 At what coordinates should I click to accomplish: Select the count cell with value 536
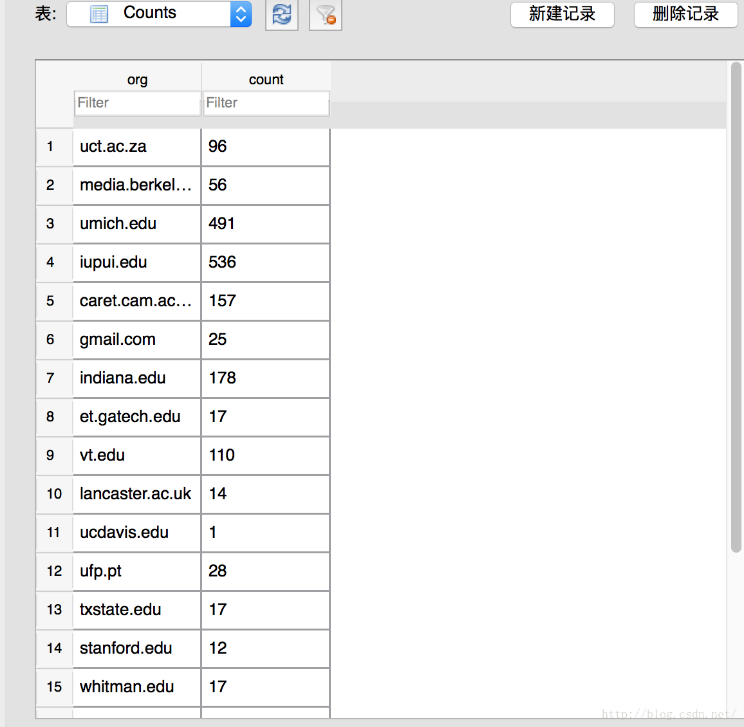coord(266,262)
